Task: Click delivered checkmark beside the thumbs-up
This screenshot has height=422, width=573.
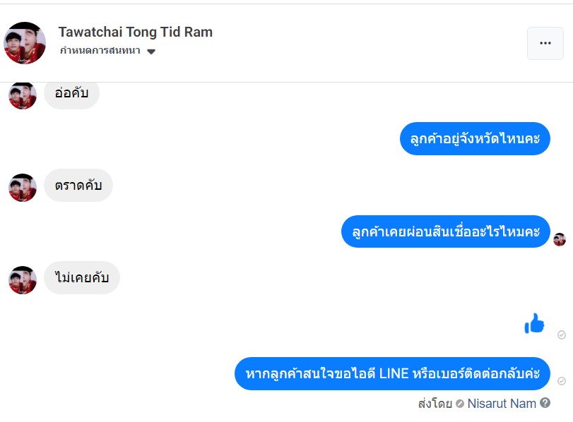Action: tap(562, 335)
